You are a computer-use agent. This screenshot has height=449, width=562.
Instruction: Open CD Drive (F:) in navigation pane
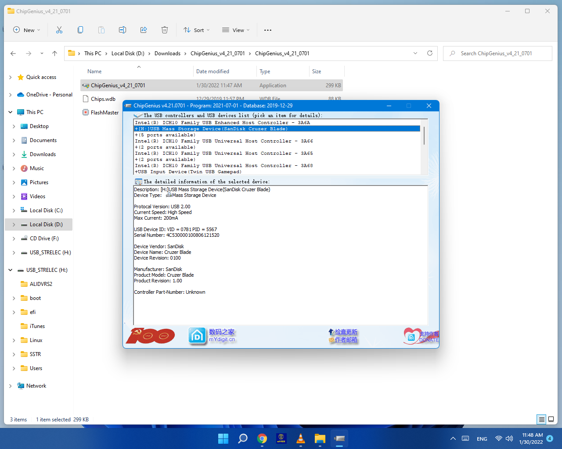pos(44,239)
